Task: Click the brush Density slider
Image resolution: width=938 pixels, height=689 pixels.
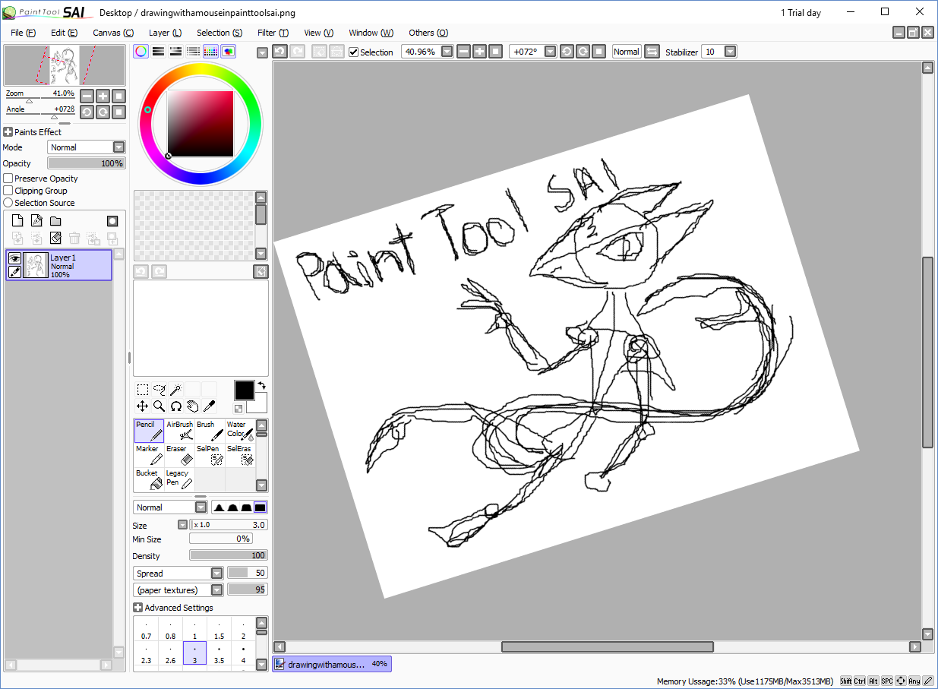Action: pyautogui.click(x=228, y=555)
